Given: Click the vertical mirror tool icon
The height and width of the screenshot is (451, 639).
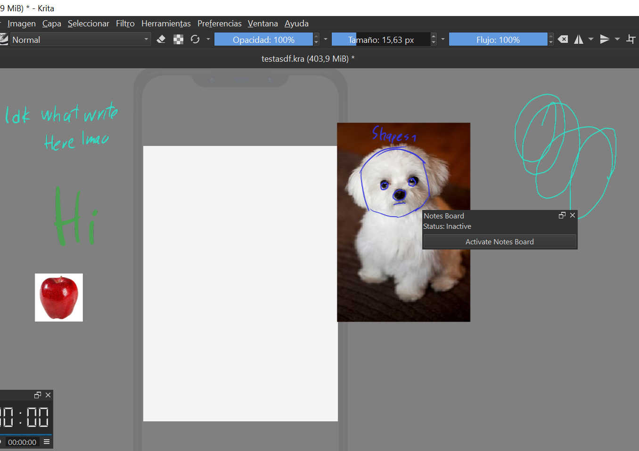Looking at the screenshot, I should [x=605, y=40].
